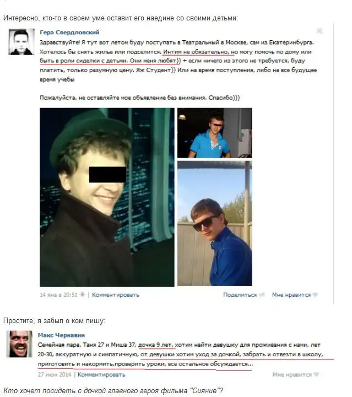This screenshot has height=397, width=352.
Task: Click the 27 июн 2014 timestamp
Action: click(55, 374)
